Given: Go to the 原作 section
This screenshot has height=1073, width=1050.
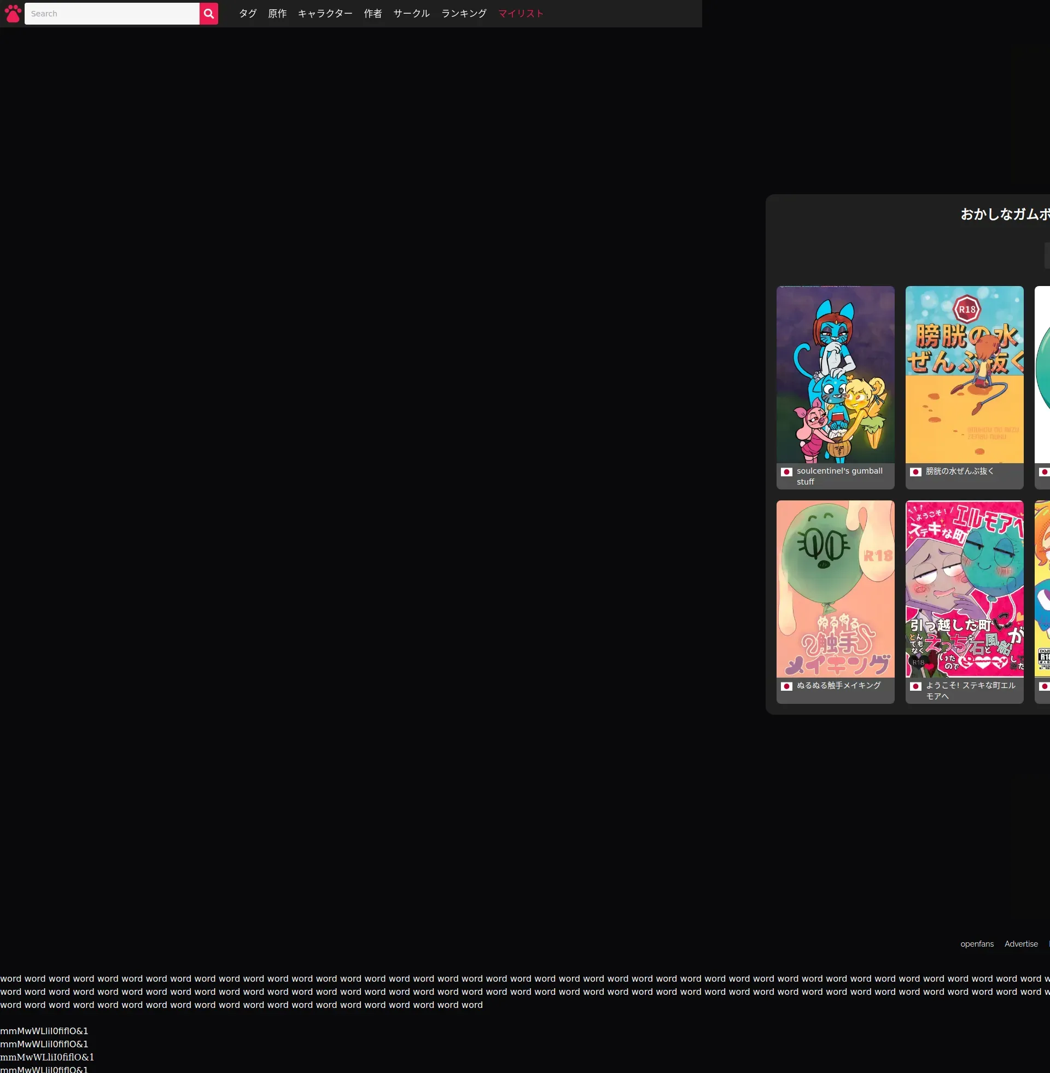Looking at the screenshot, I should pos(277,14).
